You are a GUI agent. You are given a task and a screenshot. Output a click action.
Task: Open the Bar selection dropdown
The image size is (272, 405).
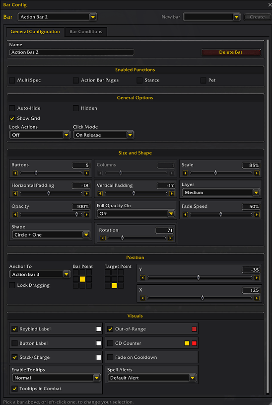pos(57,17)
